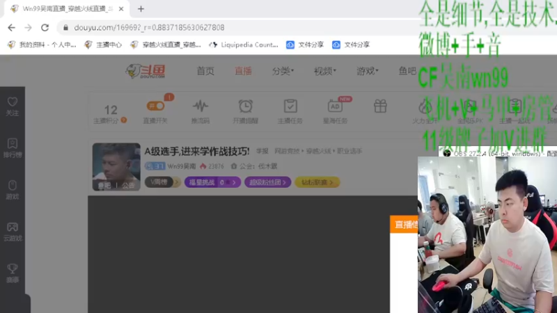Screen dimensions: 557x313
Task: Click the site lock icon in the address bar
Action: pos(65,27)
